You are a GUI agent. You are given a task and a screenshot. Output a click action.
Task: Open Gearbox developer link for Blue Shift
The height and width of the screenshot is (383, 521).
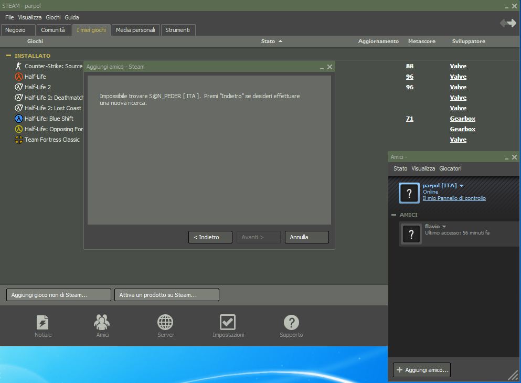pyautogui.click(x=463, y=119)
